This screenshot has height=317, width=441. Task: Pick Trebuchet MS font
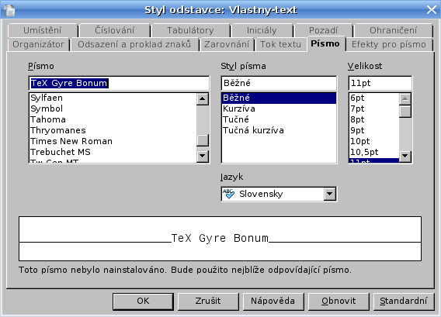pos(113,152)
